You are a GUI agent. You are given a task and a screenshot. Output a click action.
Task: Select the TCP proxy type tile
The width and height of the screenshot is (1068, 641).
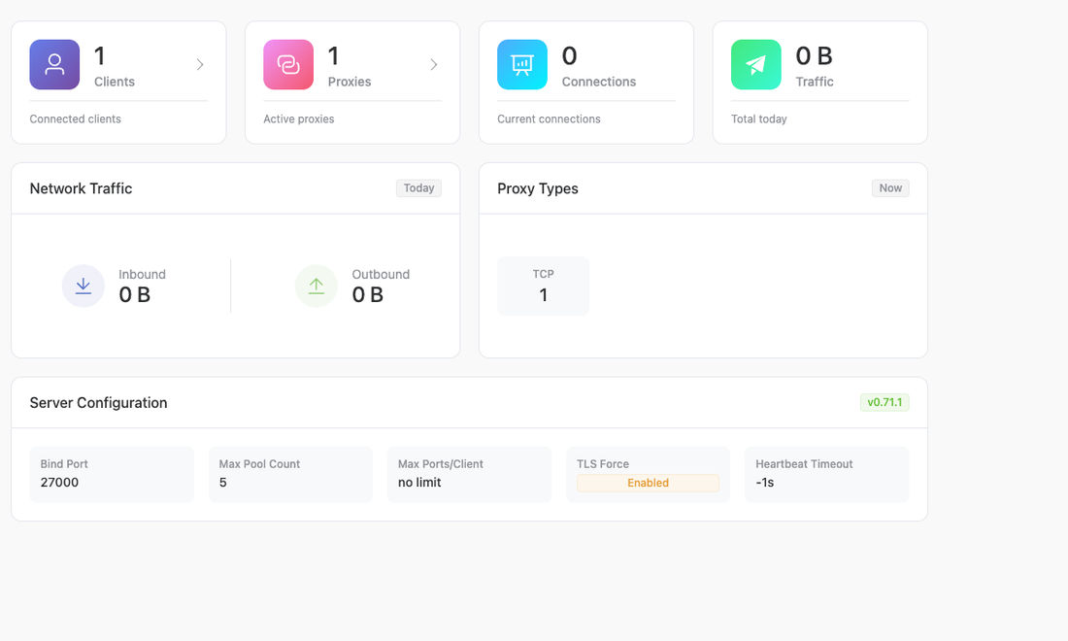coord(543,287)
